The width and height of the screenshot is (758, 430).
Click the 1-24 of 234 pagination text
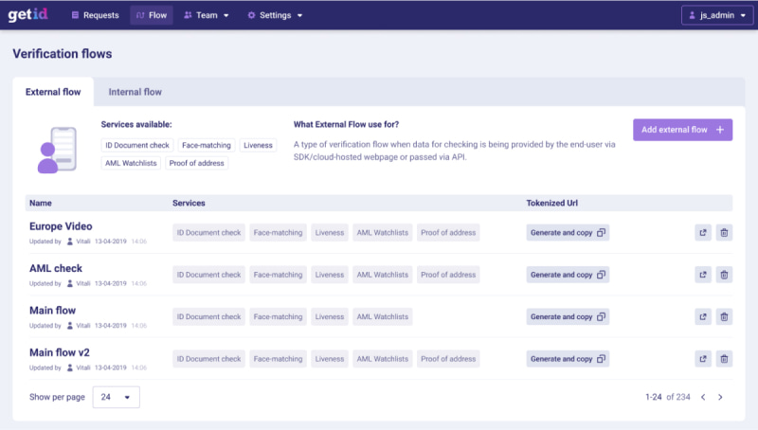(668, 397)
